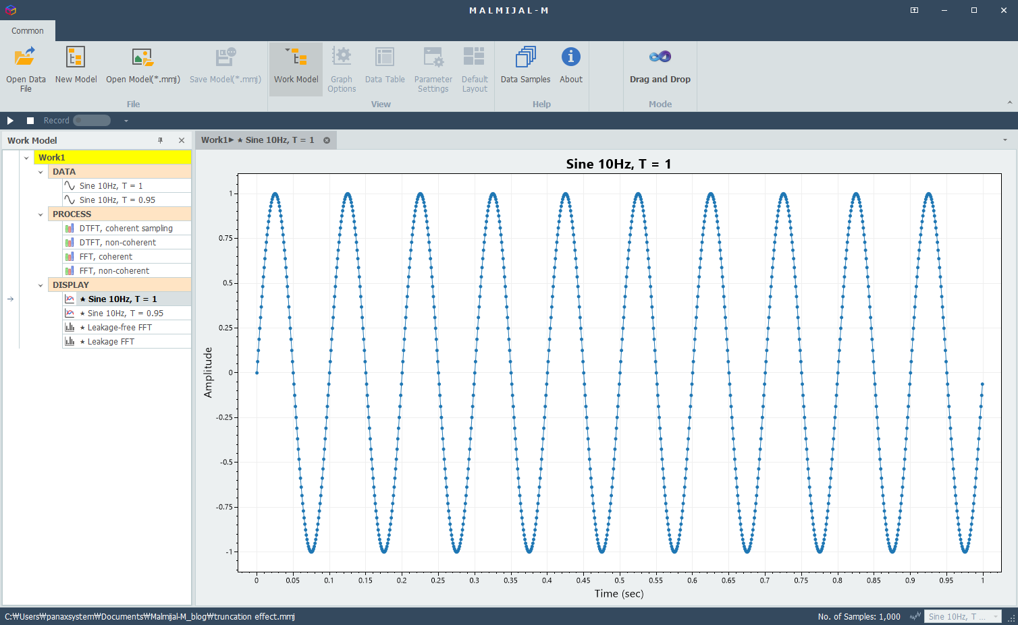Click the chart icon beside FFT, coherent
1018x625 pixels.
coord(70,257)
